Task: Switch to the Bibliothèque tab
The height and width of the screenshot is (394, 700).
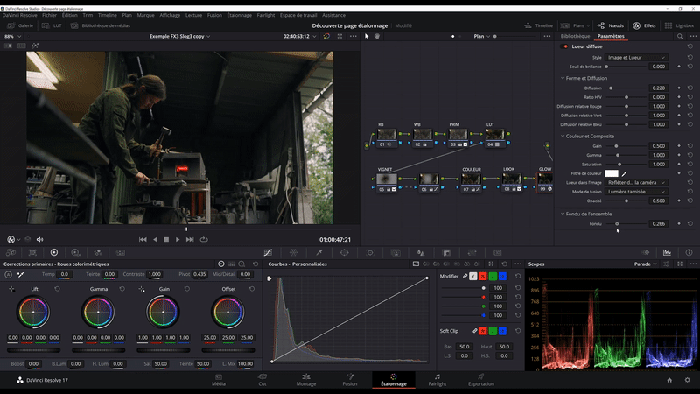Action: (575, 36)
